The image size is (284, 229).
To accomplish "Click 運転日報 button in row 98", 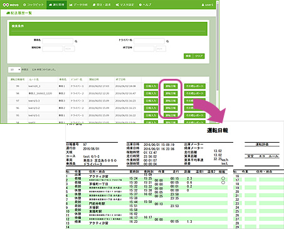I will pos(171,93).
